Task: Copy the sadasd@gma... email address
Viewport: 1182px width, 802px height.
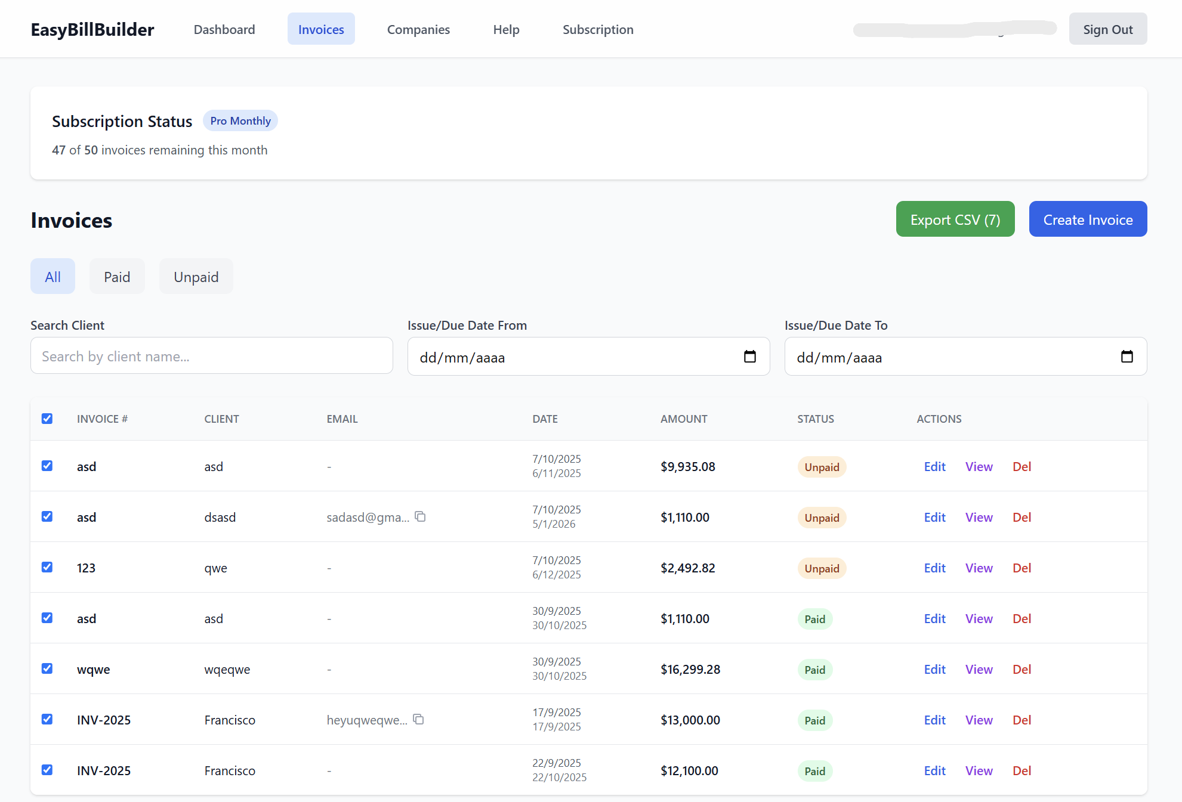Action: [420, 516]
